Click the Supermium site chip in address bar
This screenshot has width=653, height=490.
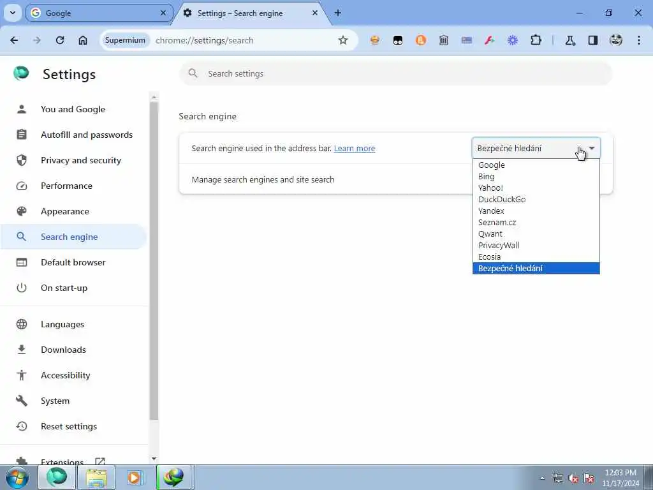[125, 40]
